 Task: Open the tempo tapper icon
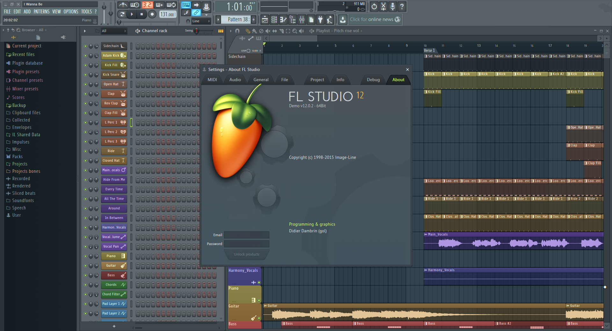[330, 20]
